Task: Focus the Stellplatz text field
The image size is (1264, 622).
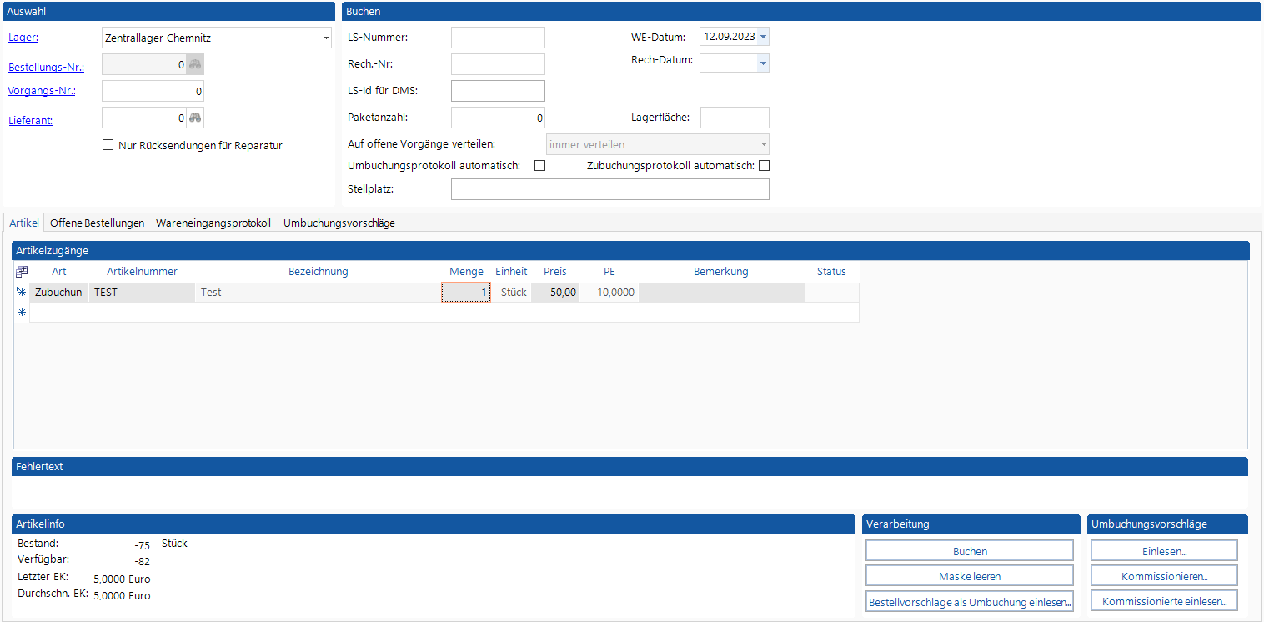Action: coord(609,189)
